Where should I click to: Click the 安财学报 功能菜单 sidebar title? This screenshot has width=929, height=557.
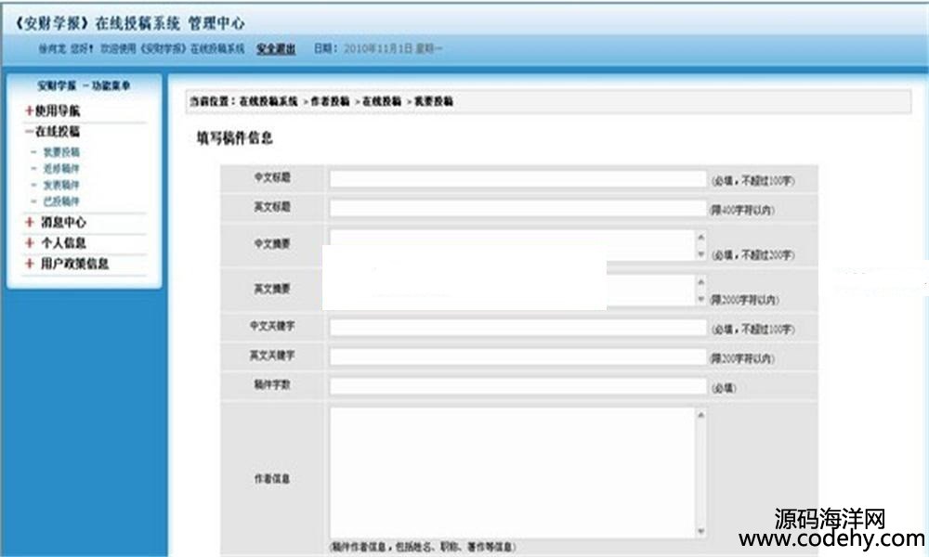tap(84, 85)
